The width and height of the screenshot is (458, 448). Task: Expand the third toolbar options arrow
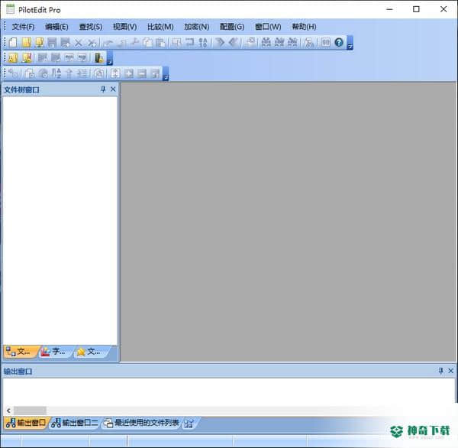pyautogui.click(x=166, y=73)
